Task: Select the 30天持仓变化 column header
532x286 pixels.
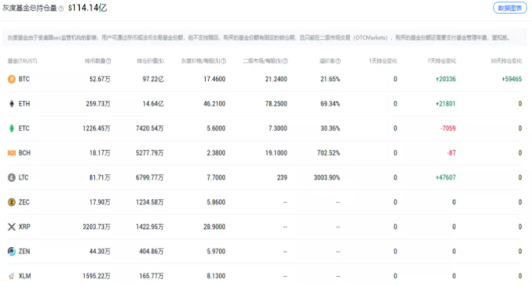Action: [x=506, y=61]
